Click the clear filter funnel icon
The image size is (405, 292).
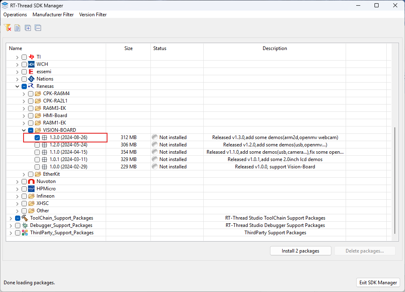point(8,28)
